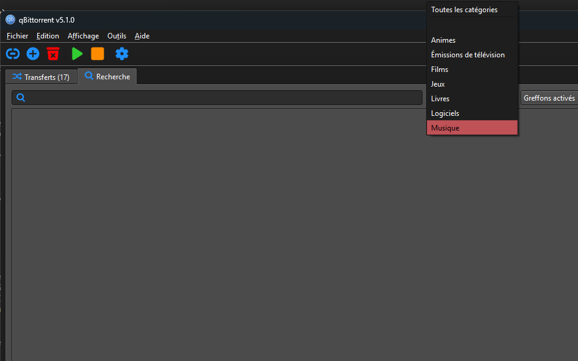
Task: Click the blue add torrent file icon
Action: tap(33, 54)
